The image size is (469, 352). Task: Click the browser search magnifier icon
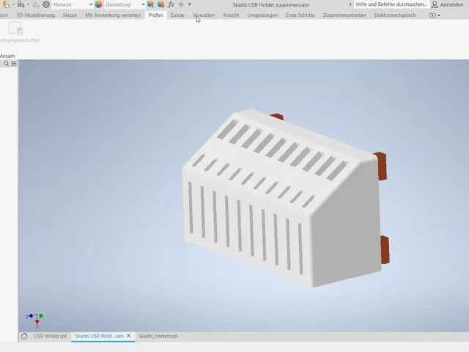[6, 64]
